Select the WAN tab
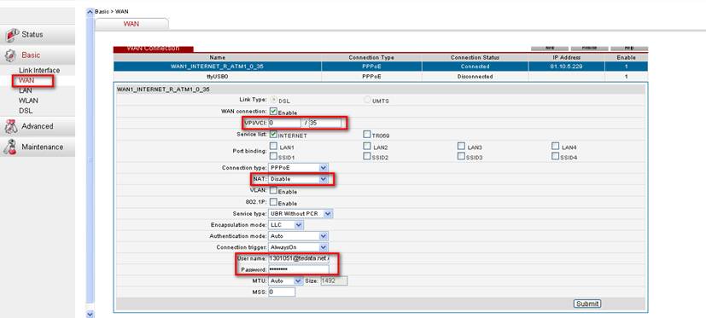Image resolution: width=706 pixels, height=318 pixels. 131,24
